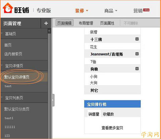The height and width of the screenshot is (139, 161).
Task: Select the 收藏数 ranking tab
Action: [108, 114]
